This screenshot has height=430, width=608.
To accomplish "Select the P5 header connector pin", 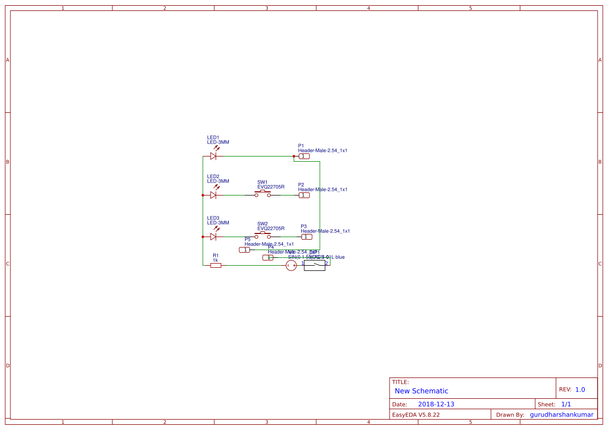I will (244, 250).
